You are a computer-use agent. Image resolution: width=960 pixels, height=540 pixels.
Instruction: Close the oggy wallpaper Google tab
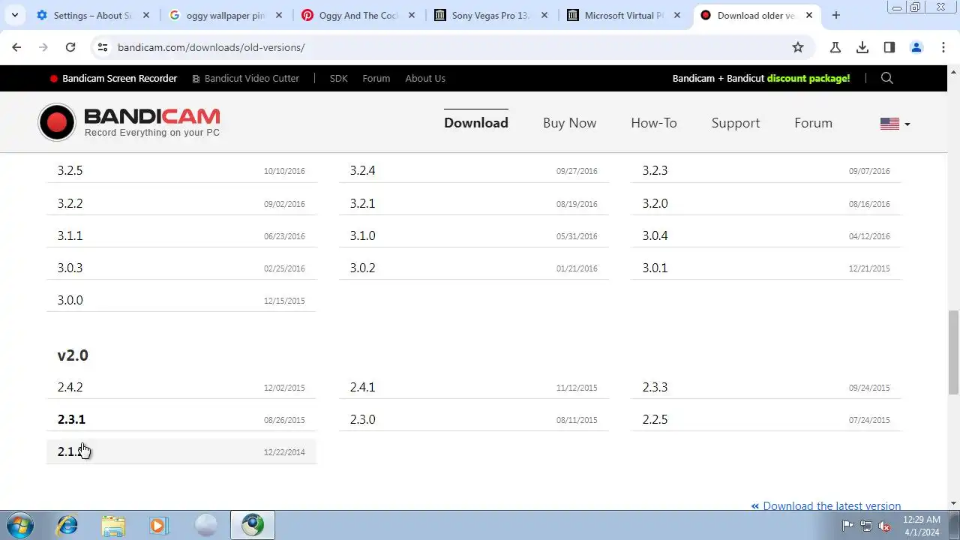[279, 15]
